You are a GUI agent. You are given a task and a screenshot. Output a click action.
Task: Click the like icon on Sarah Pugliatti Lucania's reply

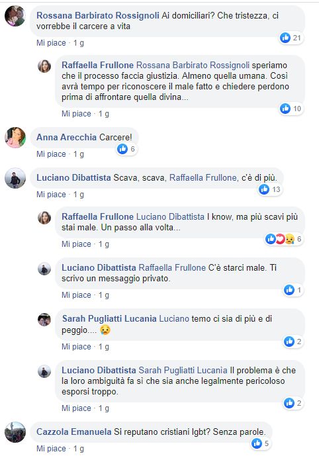(x=289, y=341)
